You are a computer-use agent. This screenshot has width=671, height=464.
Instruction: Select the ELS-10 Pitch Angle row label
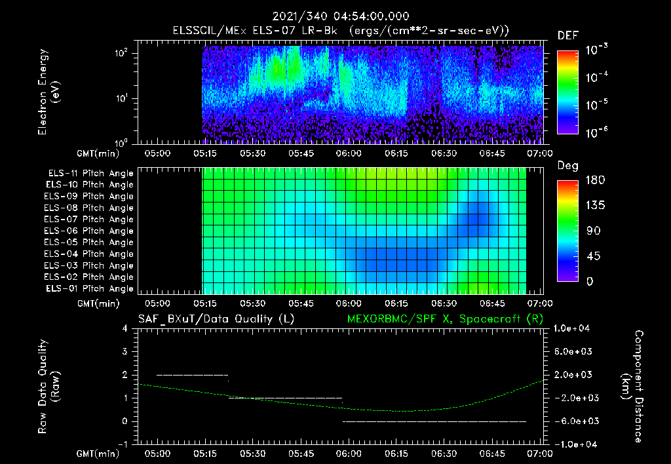pyautogui.click(x=90, y=185)
